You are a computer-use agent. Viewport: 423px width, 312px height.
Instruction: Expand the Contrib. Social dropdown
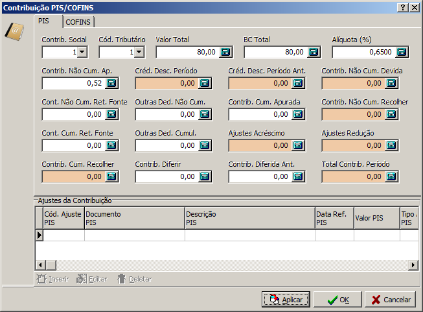[x=82, y=52]
